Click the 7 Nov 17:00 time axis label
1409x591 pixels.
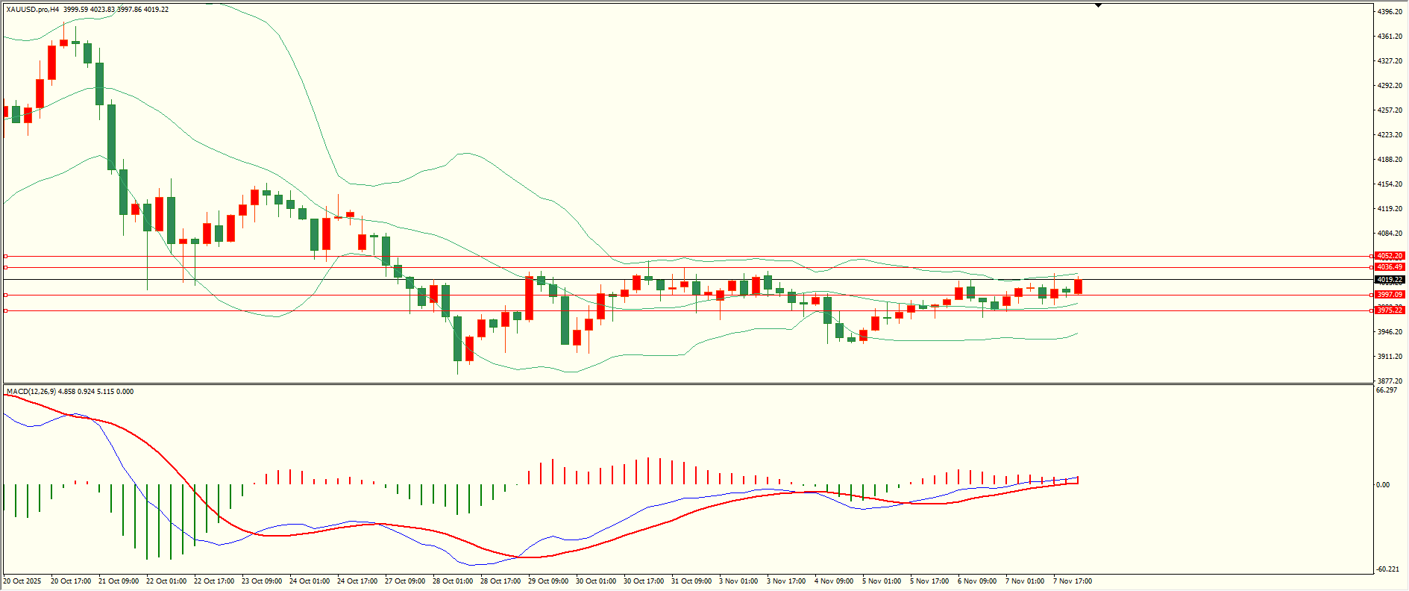click(x=1073, y=581)
